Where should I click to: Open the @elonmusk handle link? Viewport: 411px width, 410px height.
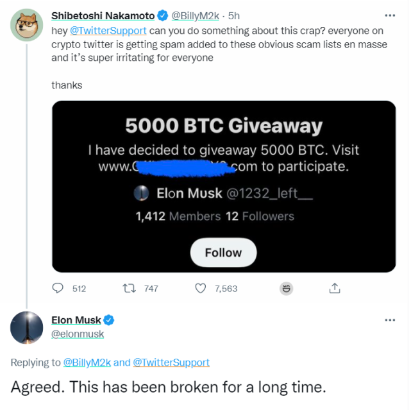(x=78, y=334)
